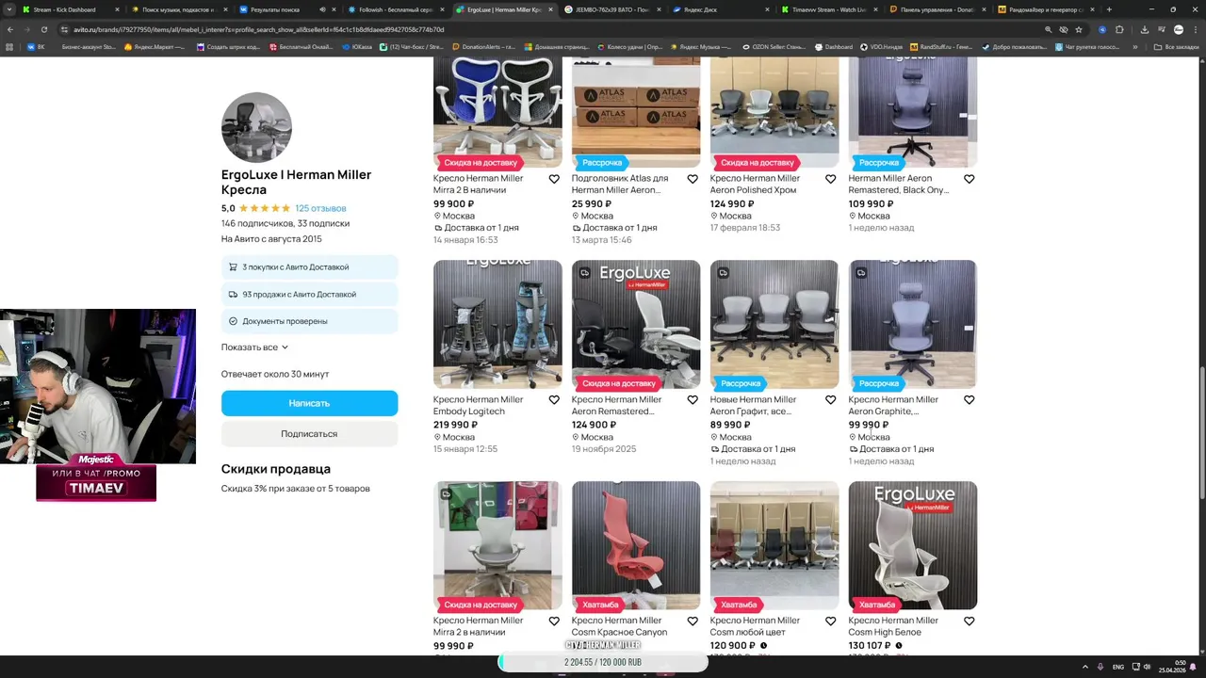Open the browser downloads icon

pyautogui.click(x=1144, y=29)
